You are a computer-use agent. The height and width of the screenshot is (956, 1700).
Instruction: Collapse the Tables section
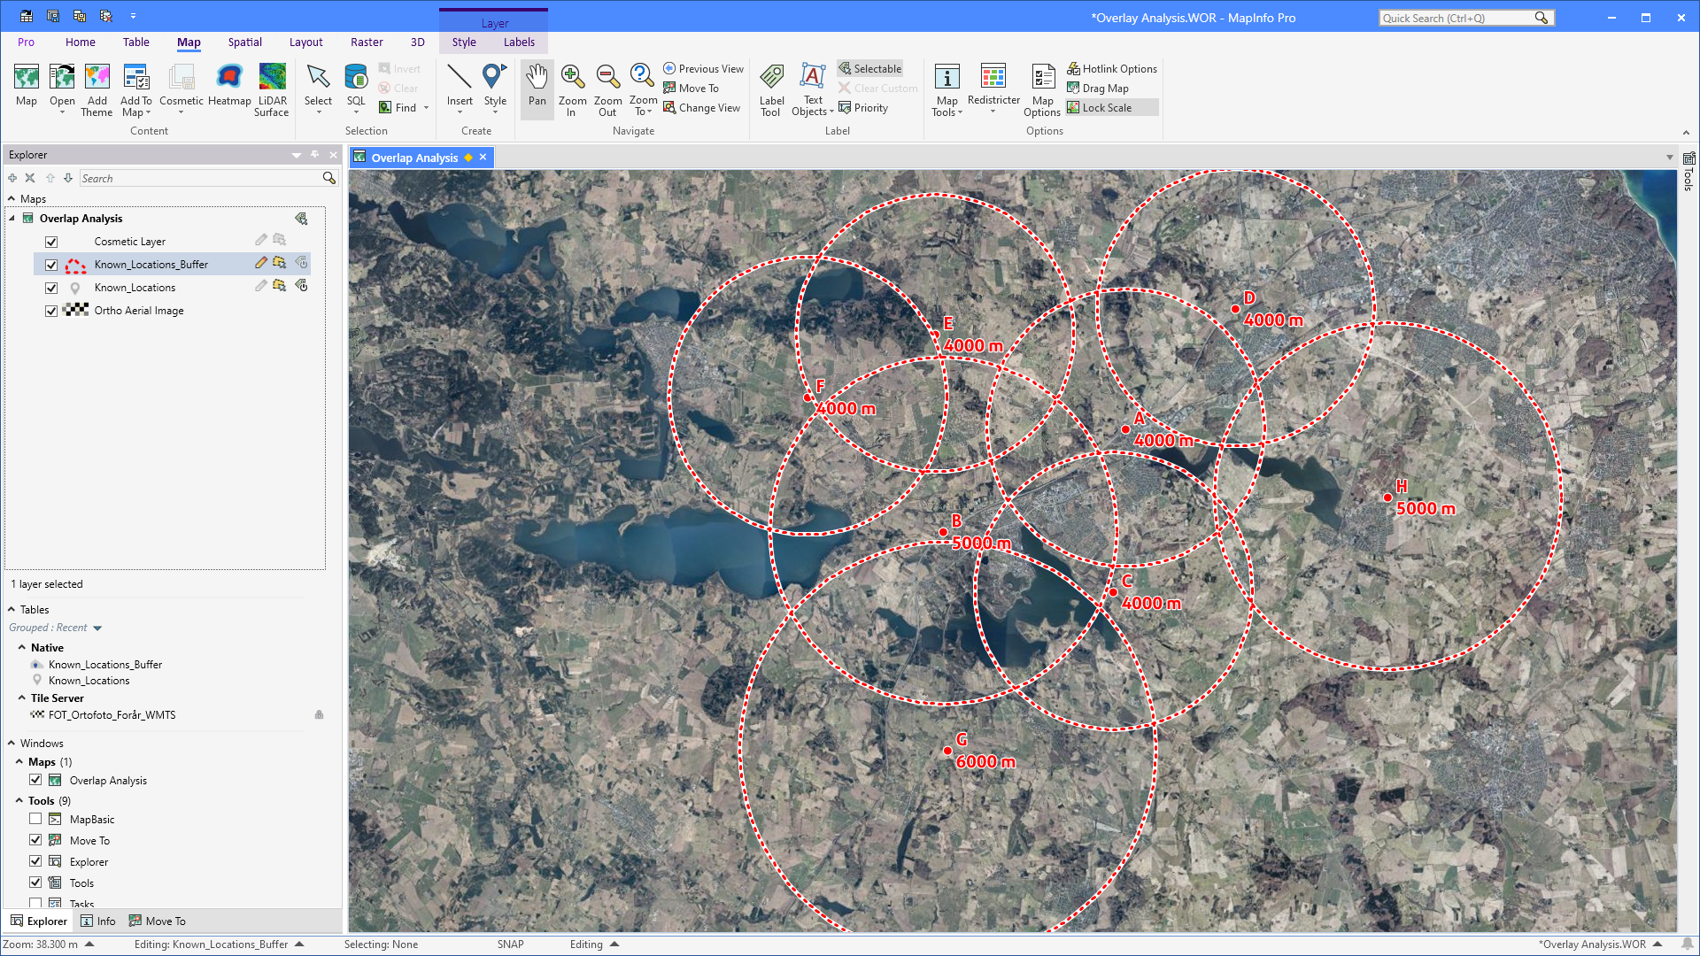coord(12,609)
